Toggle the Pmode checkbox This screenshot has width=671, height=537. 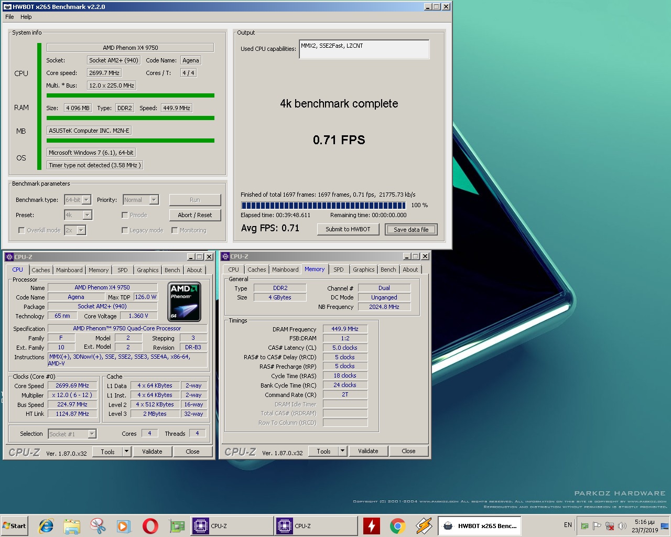[x=125, y=215]
